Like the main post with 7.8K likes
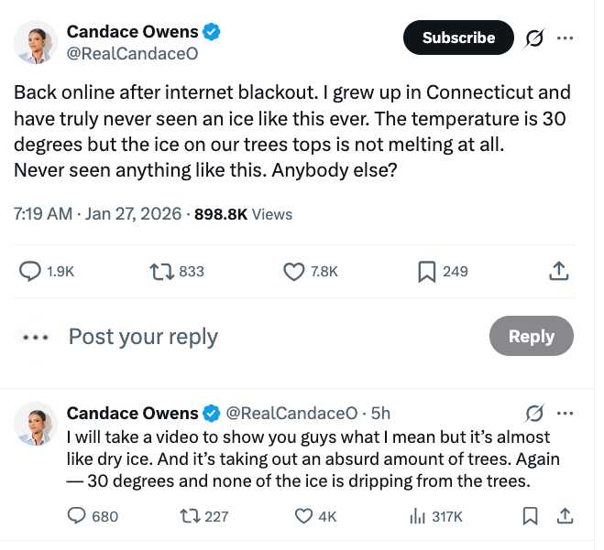The image size is (604, 550). pos(293,271)
